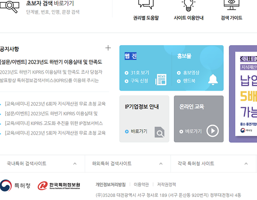Click the highlighted 웹진 title
257x200 pixels.
130,56
